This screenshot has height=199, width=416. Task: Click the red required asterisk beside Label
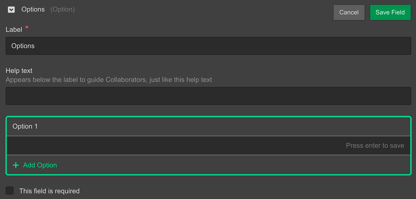(x=27, y=28)
